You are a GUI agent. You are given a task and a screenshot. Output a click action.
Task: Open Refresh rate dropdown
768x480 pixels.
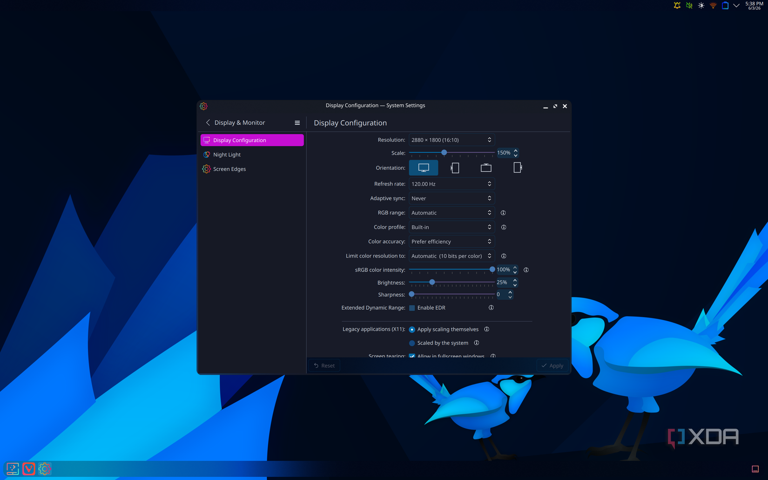click(x=451, y=184)
